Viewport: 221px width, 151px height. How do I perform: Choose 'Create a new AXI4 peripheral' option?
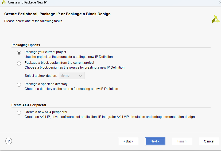19,113
